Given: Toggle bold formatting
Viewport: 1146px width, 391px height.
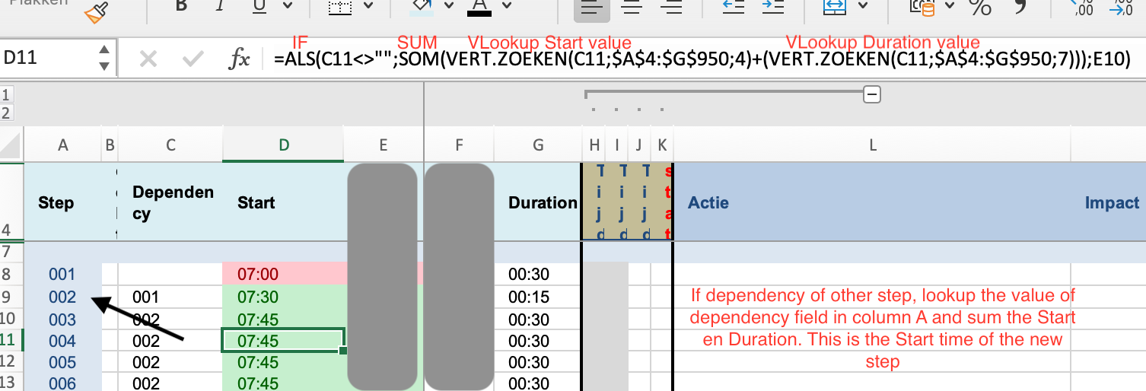Looking at the screenshot, I should click(180, 6).
